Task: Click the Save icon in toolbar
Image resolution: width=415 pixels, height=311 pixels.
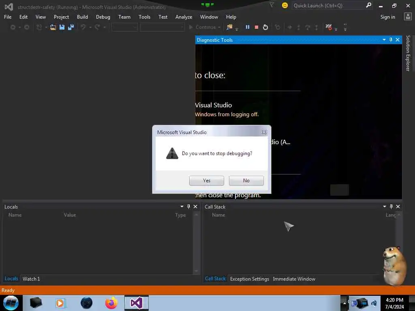Action: 62,27
